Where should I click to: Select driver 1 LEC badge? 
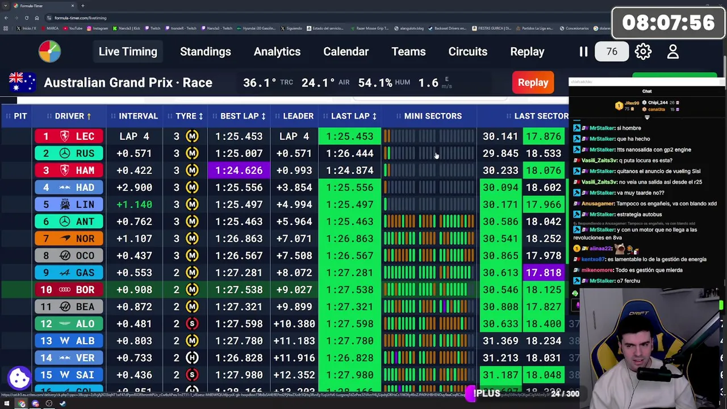(x=70, y=136)
